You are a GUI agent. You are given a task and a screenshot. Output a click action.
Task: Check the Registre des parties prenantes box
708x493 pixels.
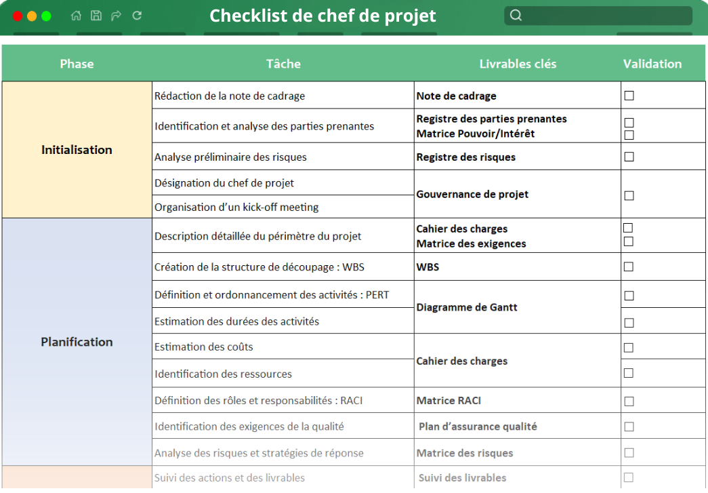pos(629,123)
